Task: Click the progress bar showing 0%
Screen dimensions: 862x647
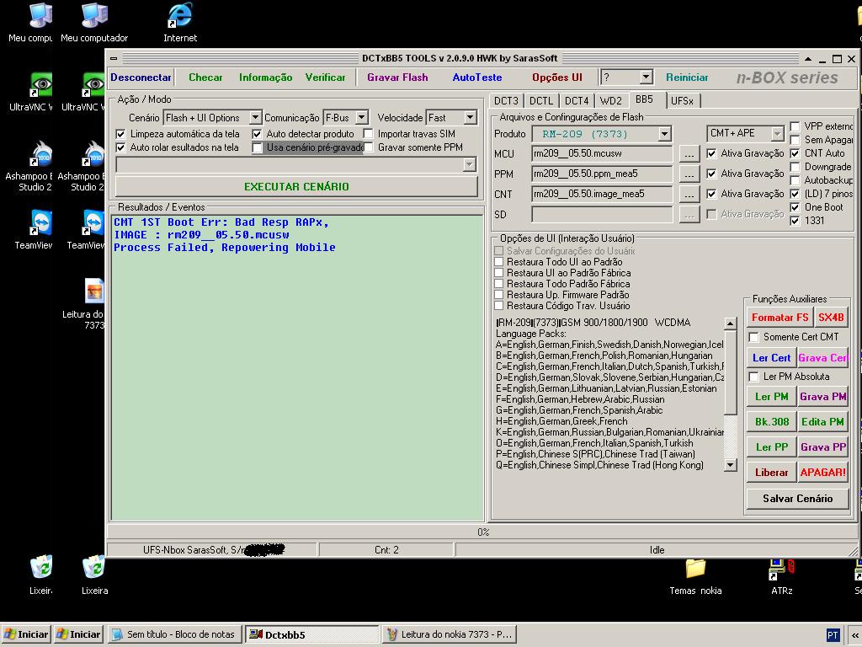Action: [x=482, y=532]
